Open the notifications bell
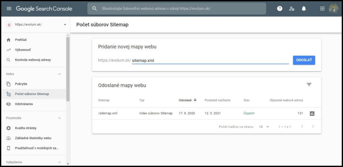This screenshot has width=343, height=167. click(303, 8)
